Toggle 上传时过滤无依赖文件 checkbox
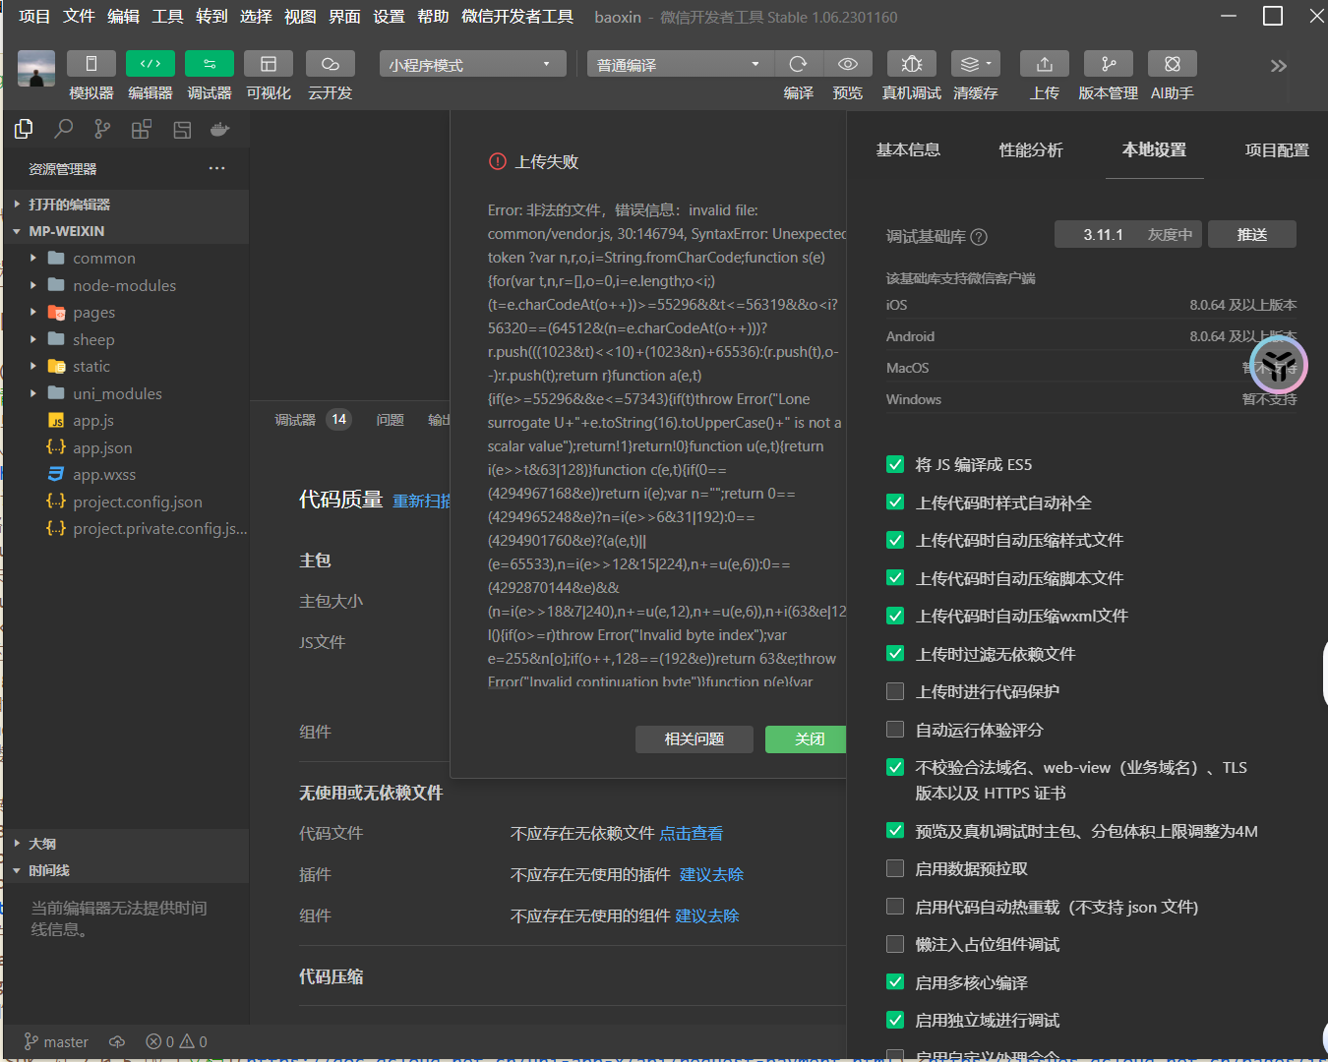1328x1062 pixels. (x=895, y=654)
